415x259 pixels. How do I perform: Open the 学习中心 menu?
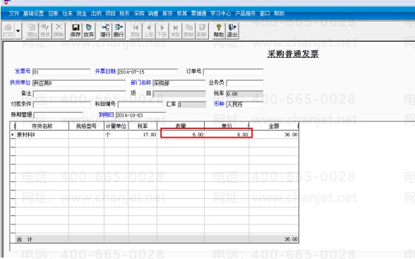coord(220,13)
